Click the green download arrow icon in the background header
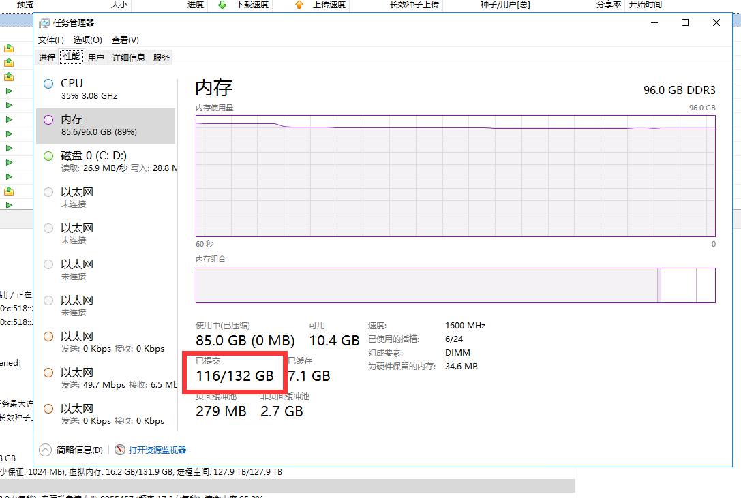Image resolution: width=741 pixels, height=498 pixels. coord(222,5)
